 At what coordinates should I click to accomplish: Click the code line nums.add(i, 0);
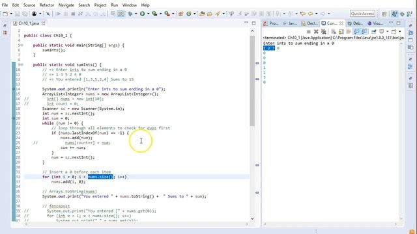(68, 182)
